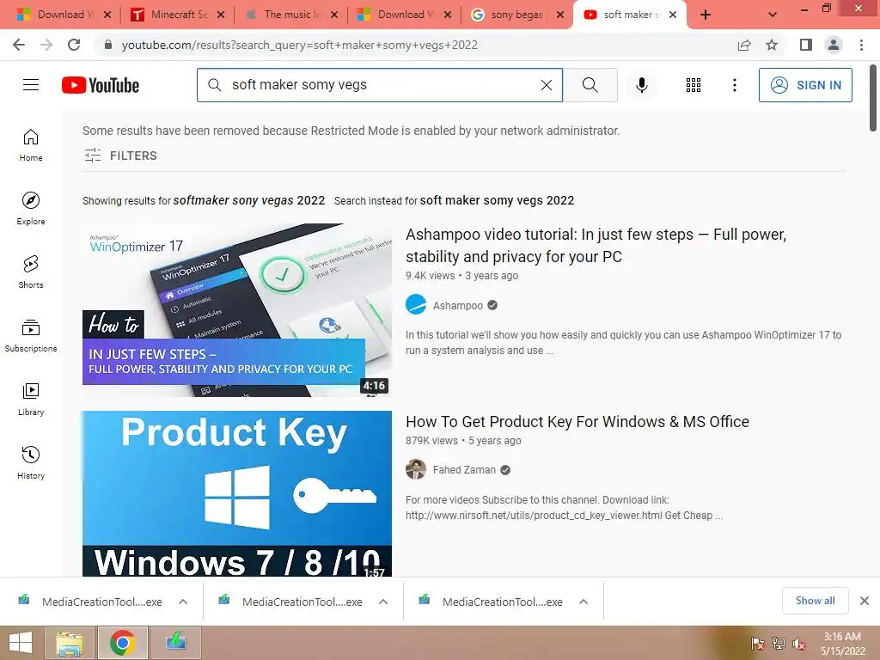Play the WinOptimizer 17 video thumbnail
This screenshot has width=880, height=660.
[237, 309]
